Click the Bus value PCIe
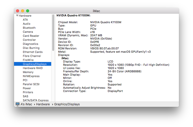The height and width of the screenshot is (127, 193). pos(93,29)
